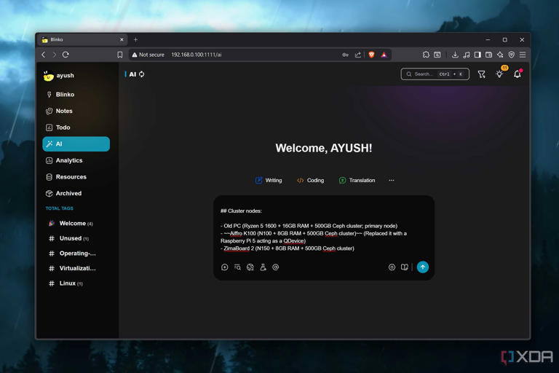Open the browser hamburger menu
This screenshot has height=373, width=559.
[x=523, y=55]
